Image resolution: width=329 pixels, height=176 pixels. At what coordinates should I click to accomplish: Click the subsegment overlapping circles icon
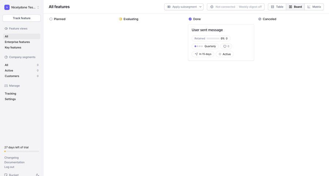(169, 7)
